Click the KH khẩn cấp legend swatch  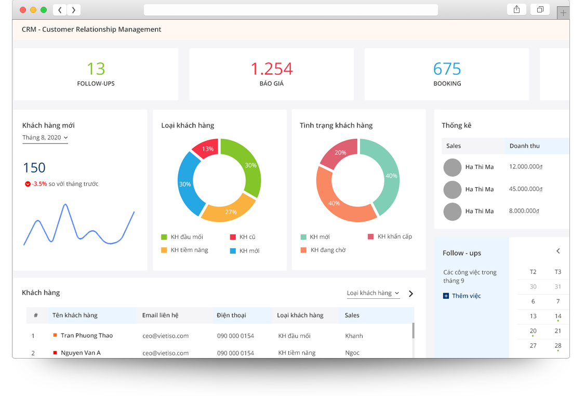(370, 236)
